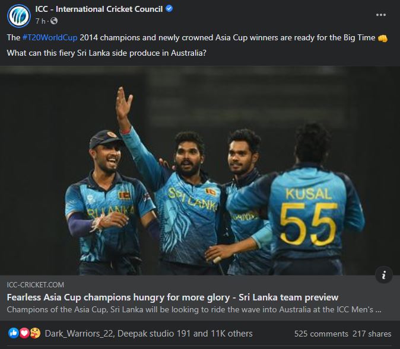
Task: View the 217 shares list
Action: (x=372, y=334)
